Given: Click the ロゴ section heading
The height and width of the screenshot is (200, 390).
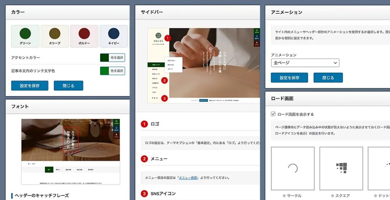Looking at the screenshot, I should pyautogui.click(x=155, y=124).
